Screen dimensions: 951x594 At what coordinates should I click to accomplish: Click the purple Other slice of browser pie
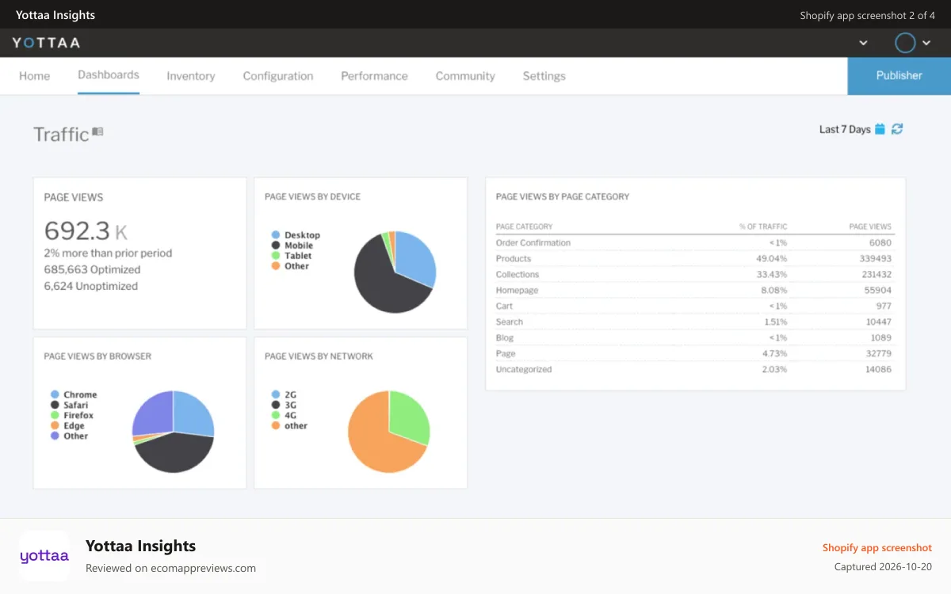point(153,413)
